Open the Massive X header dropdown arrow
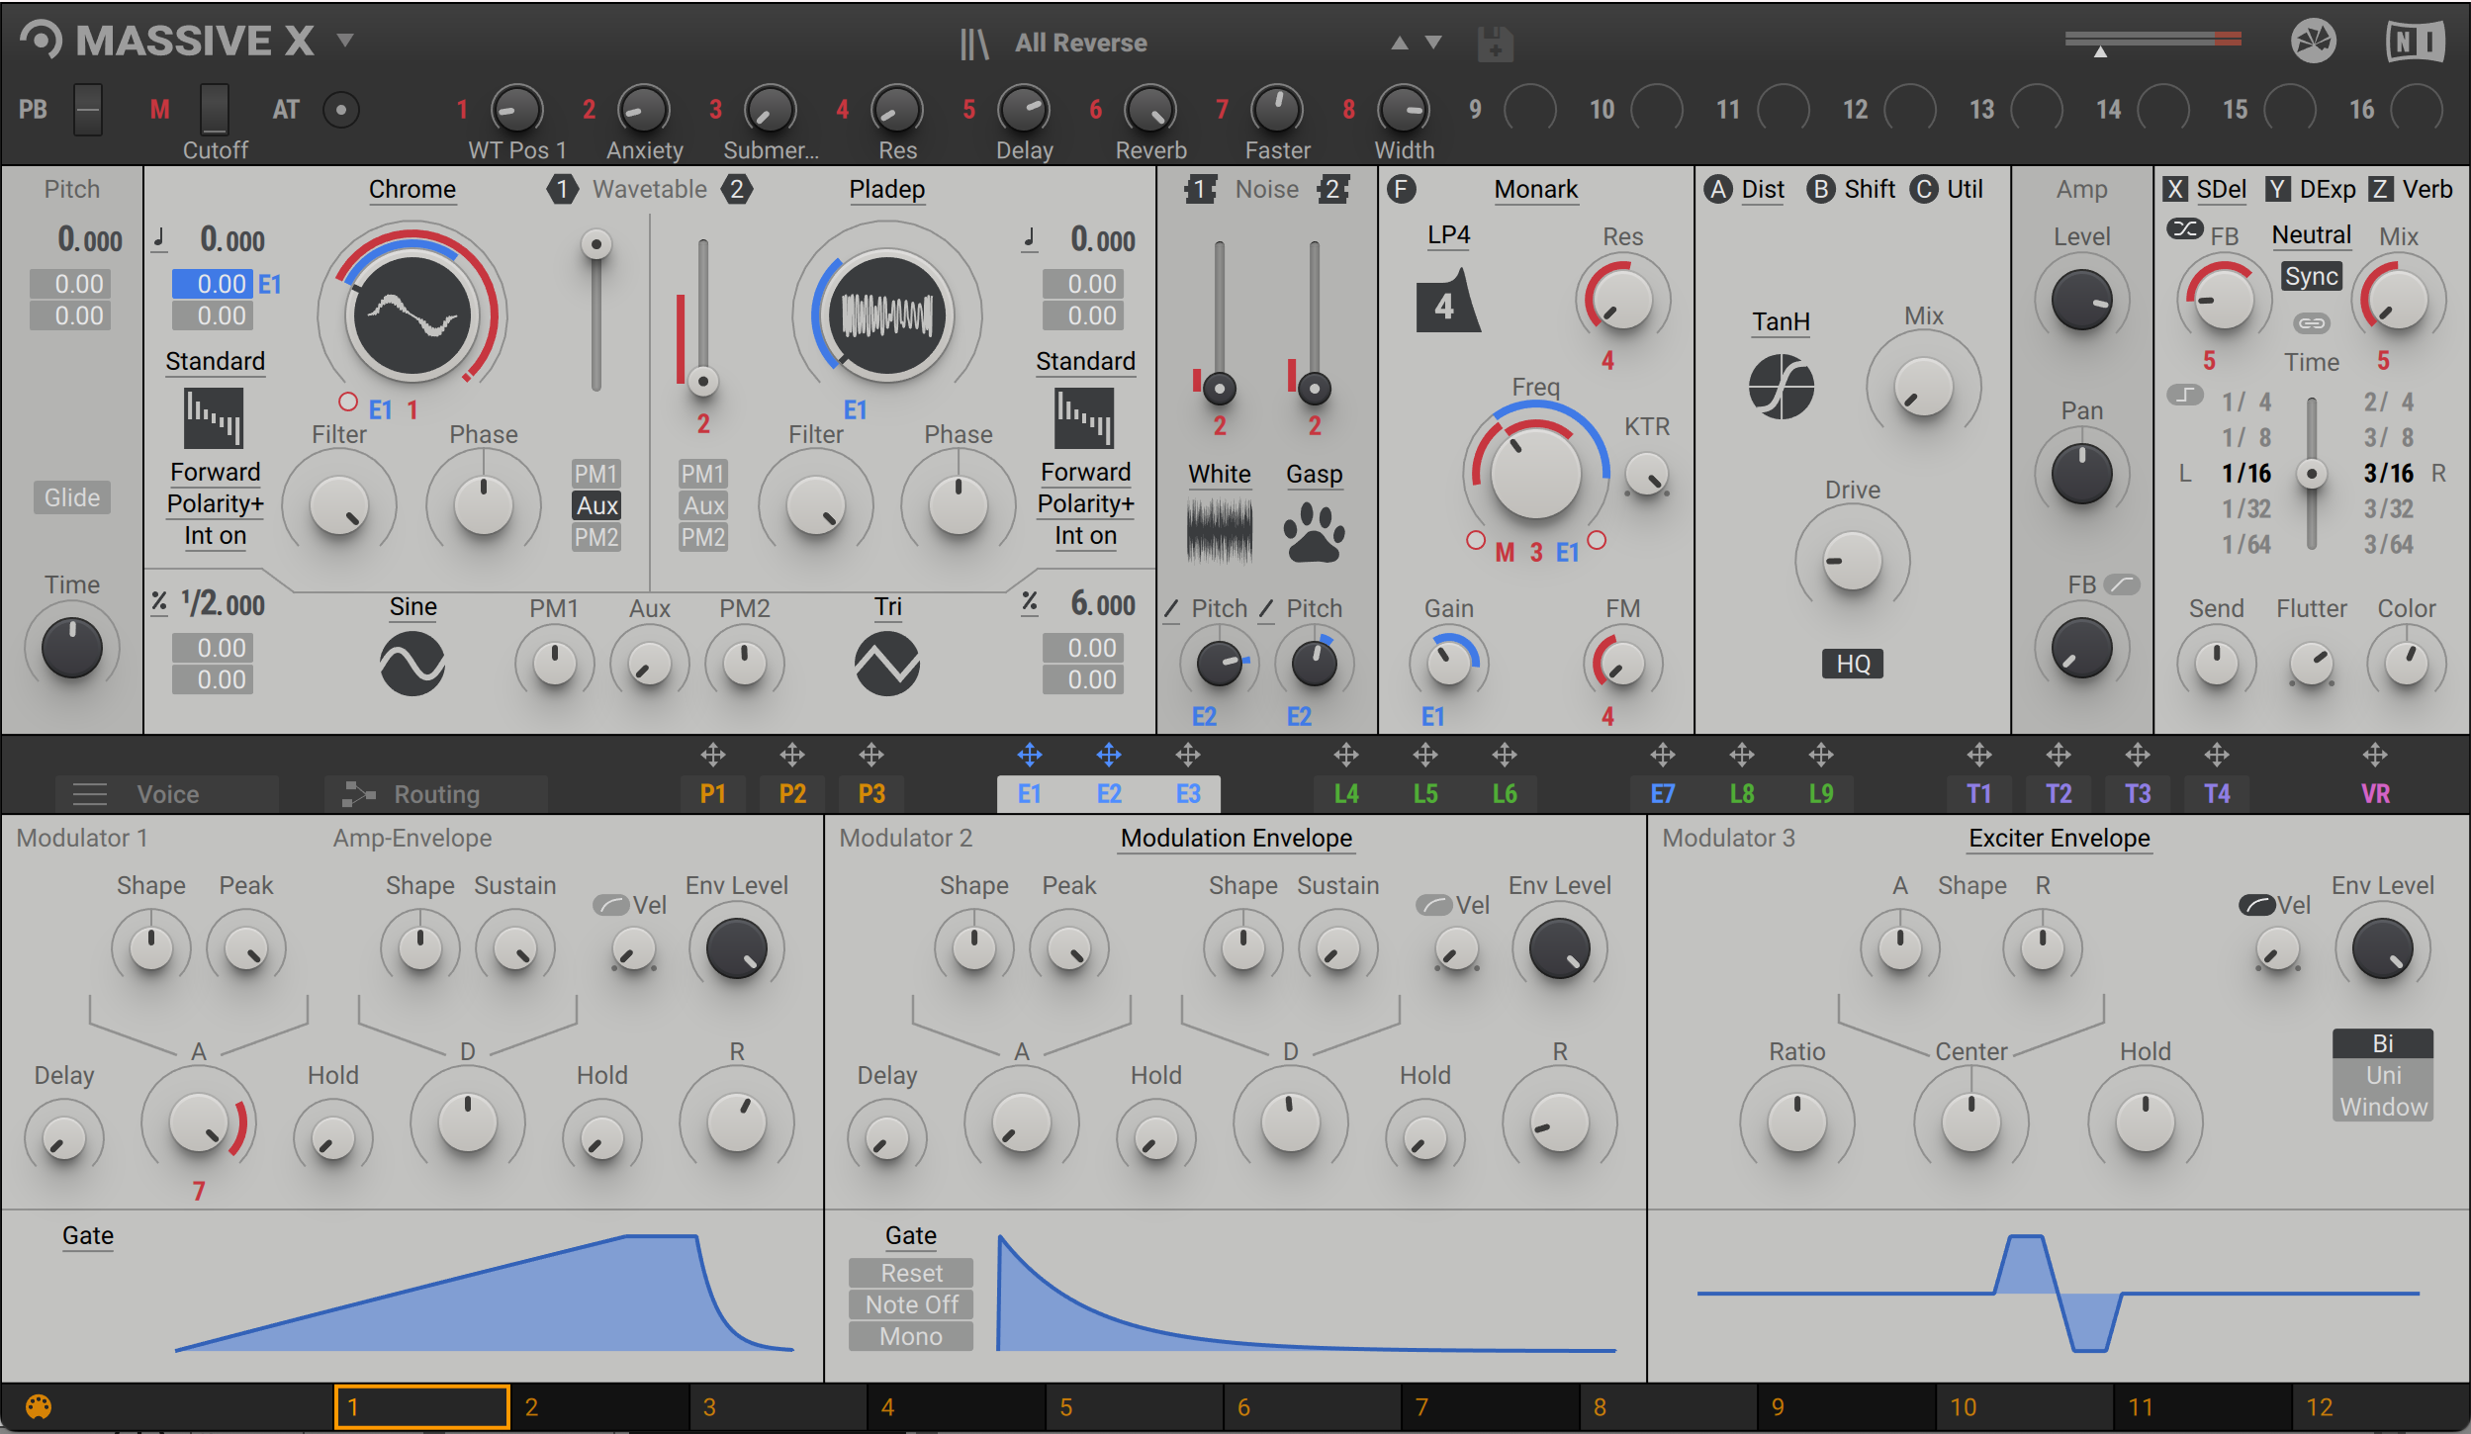This screenshot has width=2471, height=1434. tap(345, 41)
